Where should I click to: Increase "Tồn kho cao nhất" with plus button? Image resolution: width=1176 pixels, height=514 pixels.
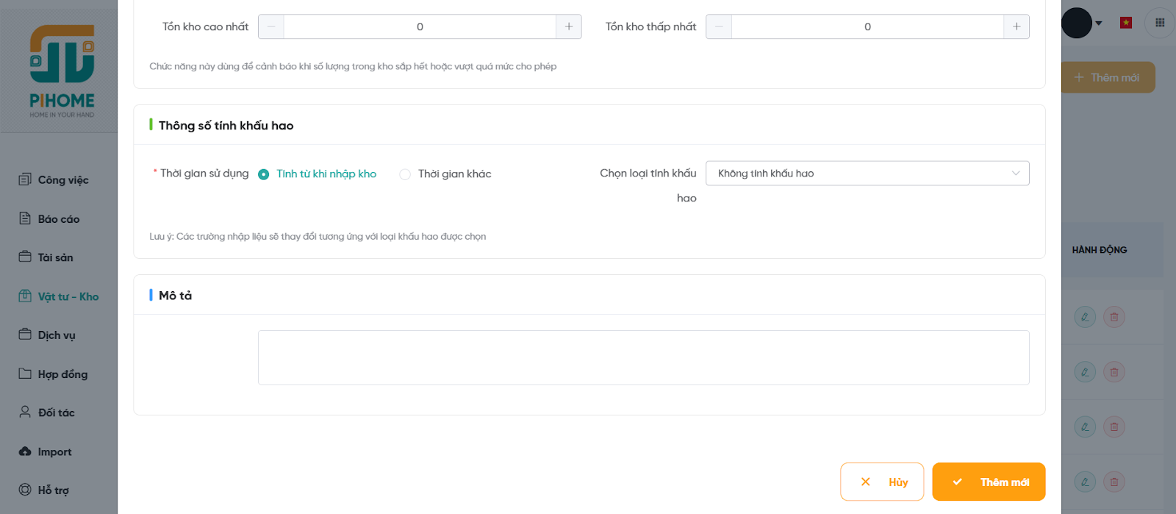[x=569, y=26]
